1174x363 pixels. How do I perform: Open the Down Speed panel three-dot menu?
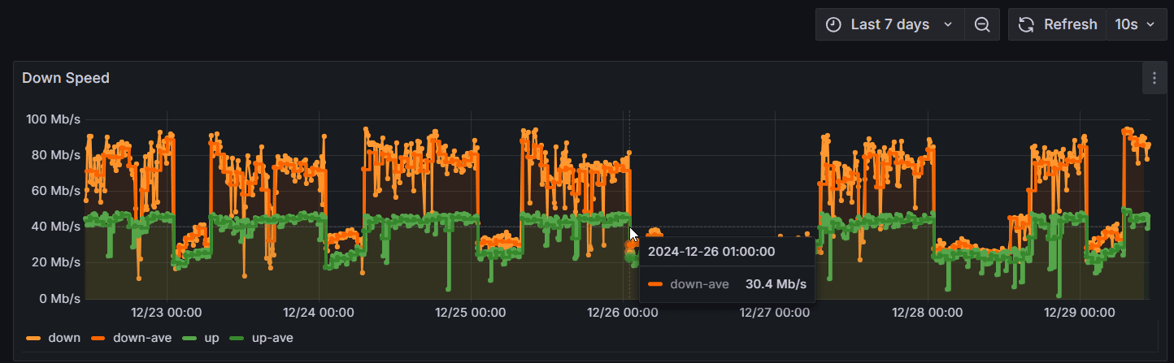[1154, 78]
